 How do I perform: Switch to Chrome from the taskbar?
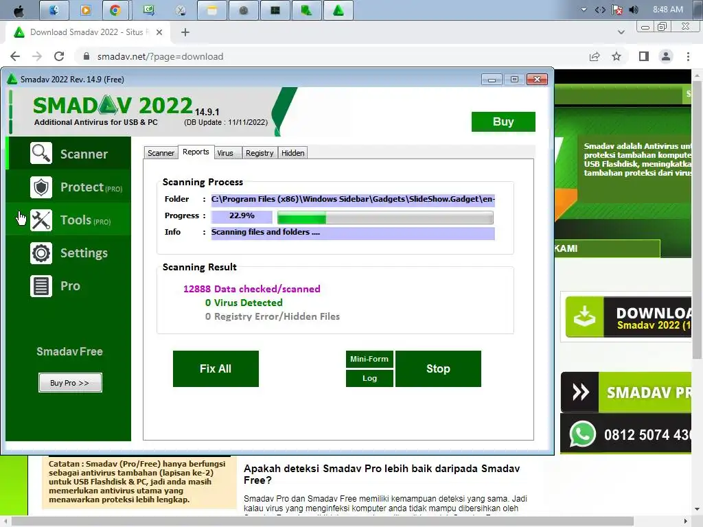[x=115, y=10]
